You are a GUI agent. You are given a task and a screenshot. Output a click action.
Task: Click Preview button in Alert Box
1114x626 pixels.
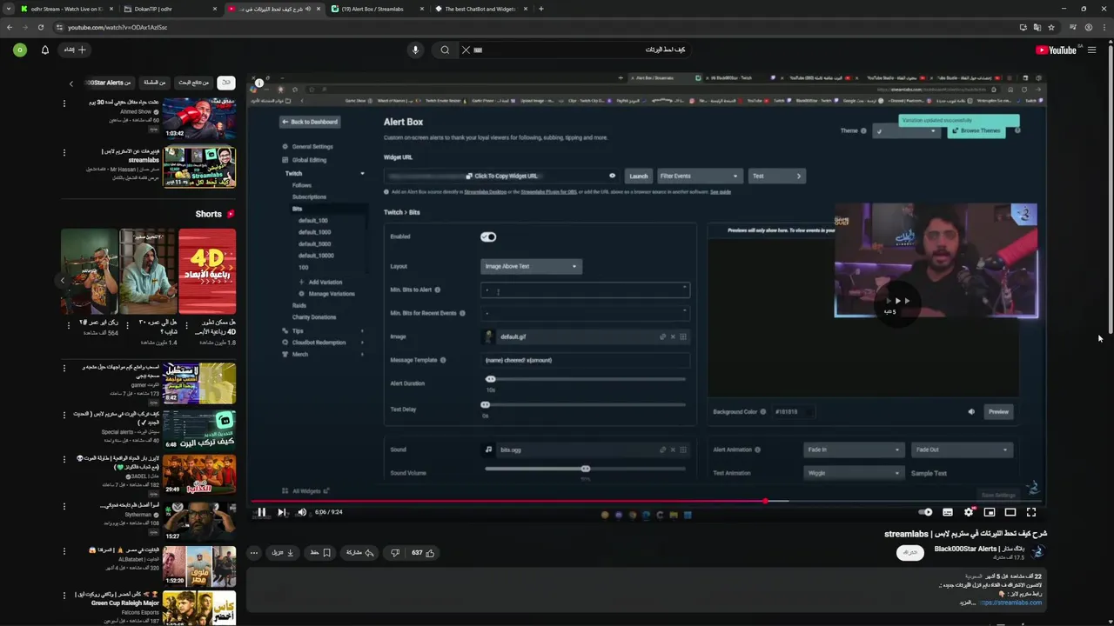pos(998,412)
